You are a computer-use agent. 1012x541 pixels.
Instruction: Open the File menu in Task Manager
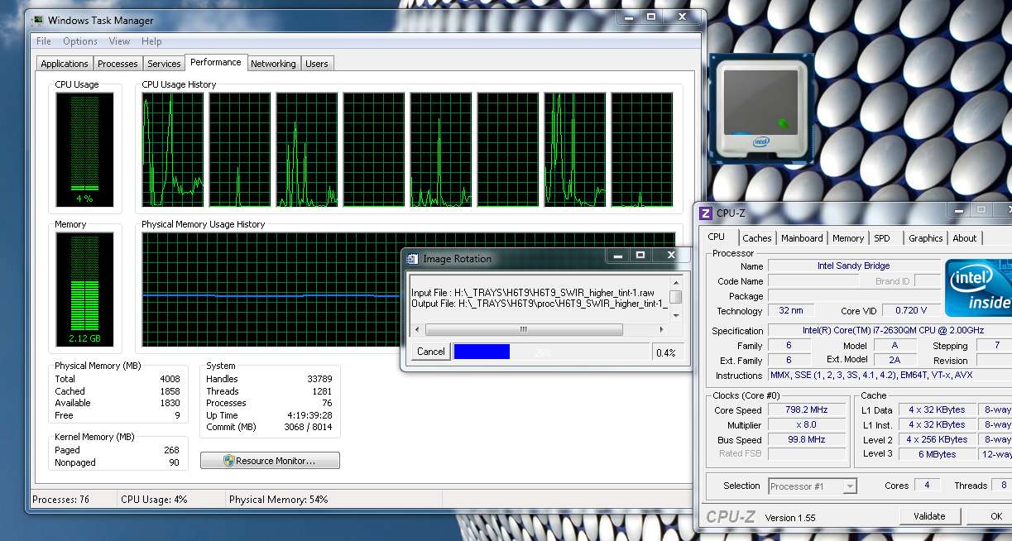[x=44, y=41]
